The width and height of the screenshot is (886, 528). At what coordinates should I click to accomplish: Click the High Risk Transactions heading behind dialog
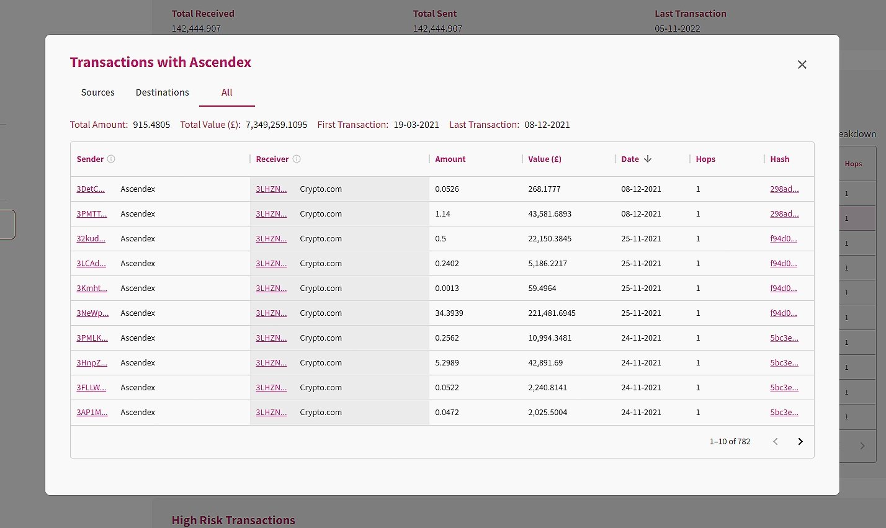coord(233,521)
